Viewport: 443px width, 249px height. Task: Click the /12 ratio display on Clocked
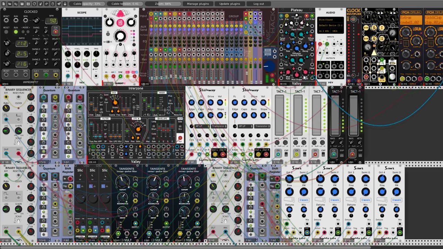(22, 44)
